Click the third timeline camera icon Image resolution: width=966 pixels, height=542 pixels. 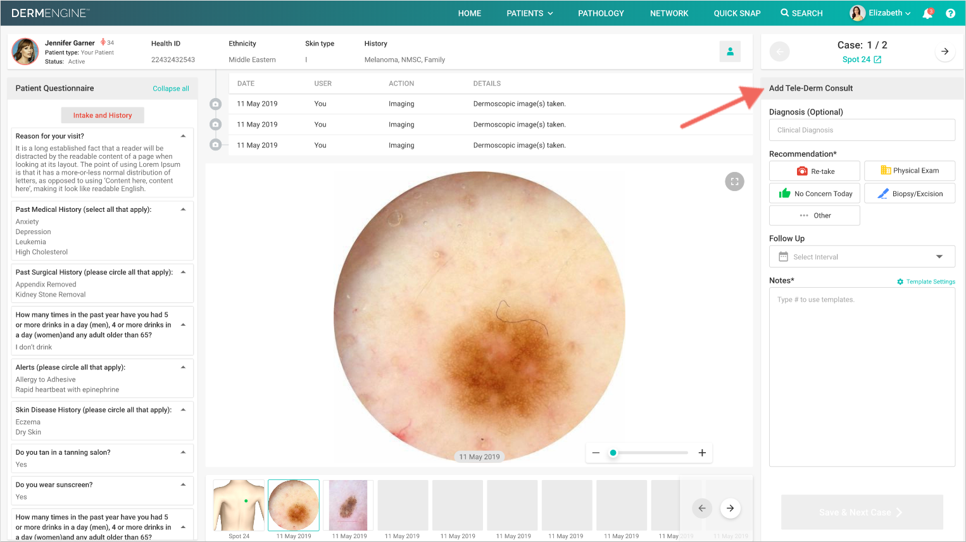point(215,145)
